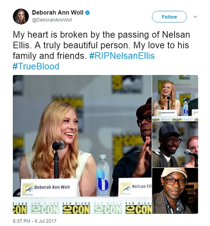Expand the tweet options chevron menu
The height and width of the screenshot is (226, 210).
pos(195,17)
